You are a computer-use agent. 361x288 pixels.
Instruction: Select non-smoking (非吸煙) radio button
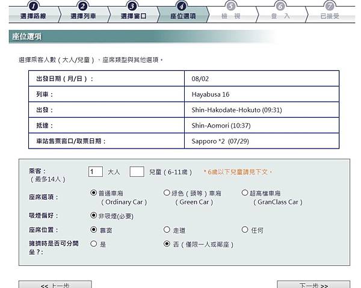(93, 215)
